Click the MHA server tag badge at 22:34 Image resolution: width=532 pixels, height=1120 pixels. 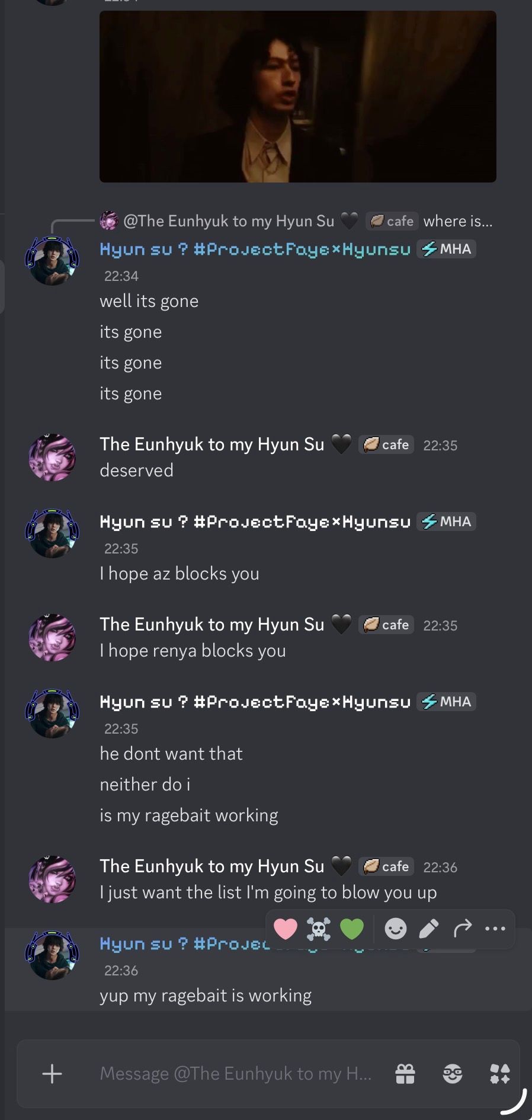pyautogui.click(x=446, y=249)
